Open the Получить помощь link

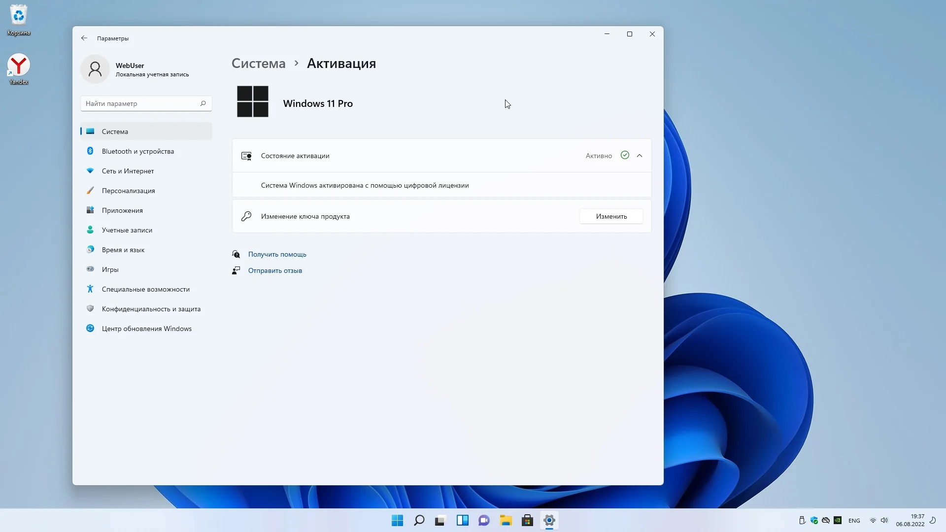click(277, 254)
